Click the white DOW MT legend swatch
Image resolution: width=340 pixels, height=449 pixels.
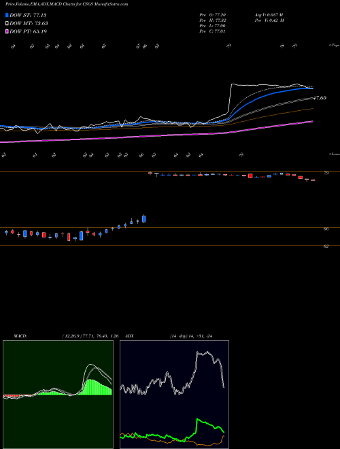7,24
